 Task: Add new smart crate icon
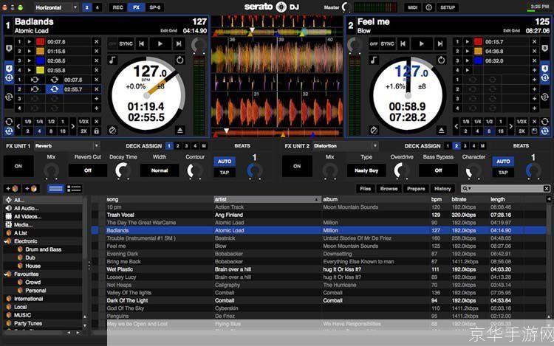pyautogui.click(x=31, y=189)
